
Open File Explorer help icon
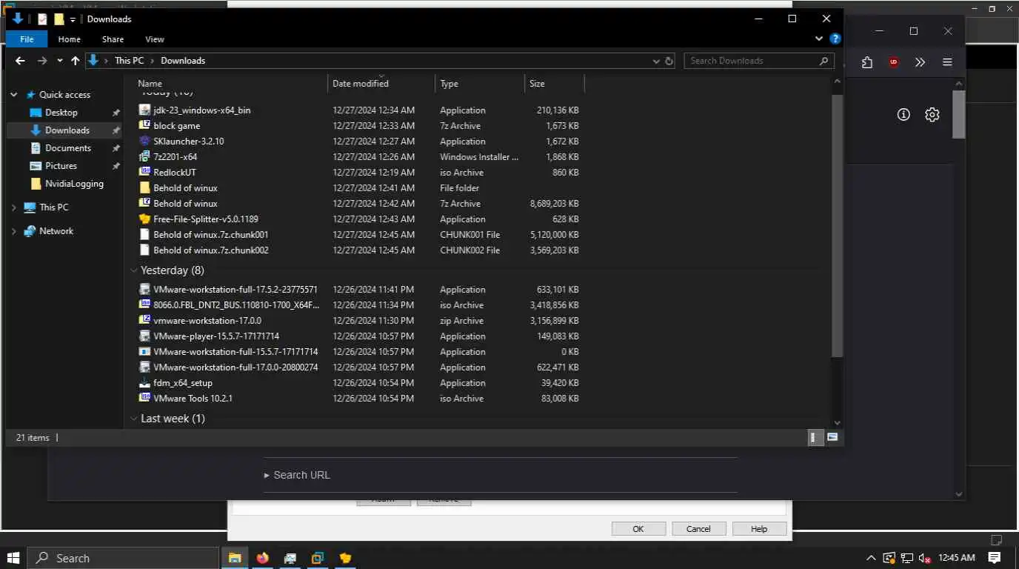coord(835,39)
